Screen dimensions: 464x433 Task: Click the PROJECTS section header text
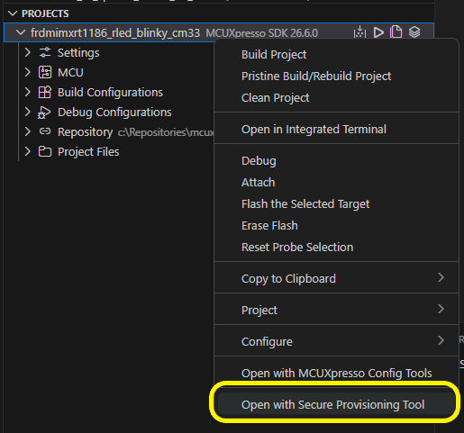(x=45, y=14)
